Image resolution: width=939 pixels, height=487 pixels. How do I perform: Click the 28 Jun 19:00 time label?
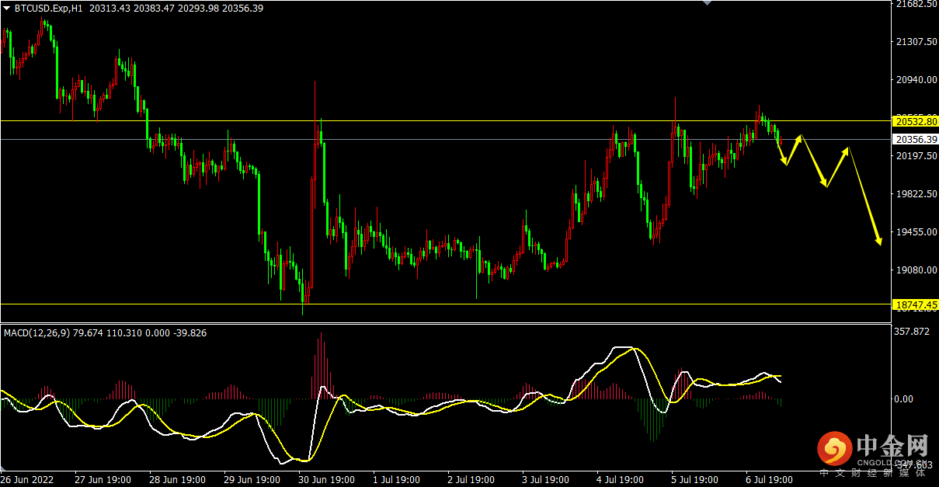[176, 480]
